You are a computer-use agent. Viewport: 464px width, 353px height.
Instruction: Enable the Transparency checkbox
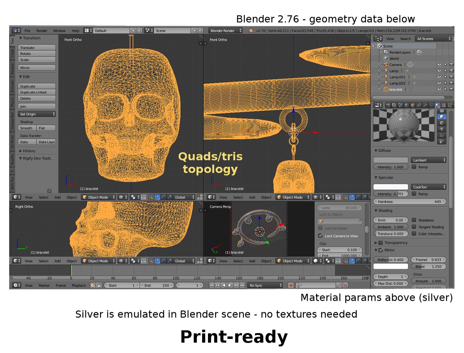(x=381, y=243)
